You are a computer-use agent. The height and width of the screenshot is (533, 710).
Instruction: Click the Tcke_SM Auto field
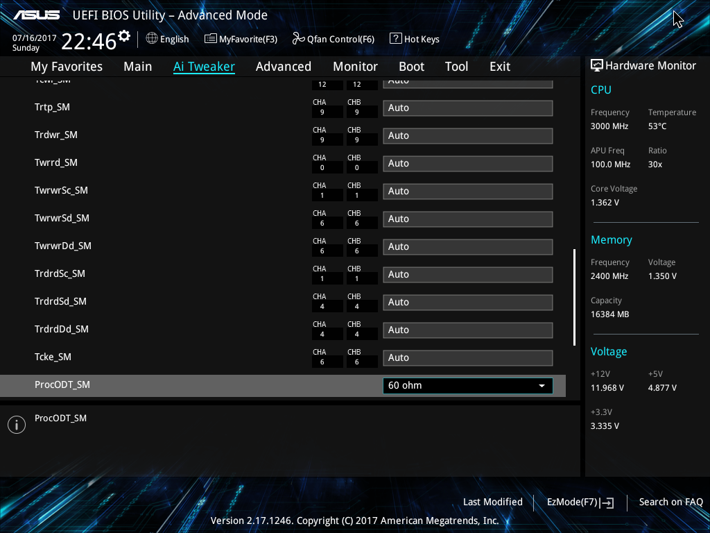pyautogui.click(x=468, y=357)
